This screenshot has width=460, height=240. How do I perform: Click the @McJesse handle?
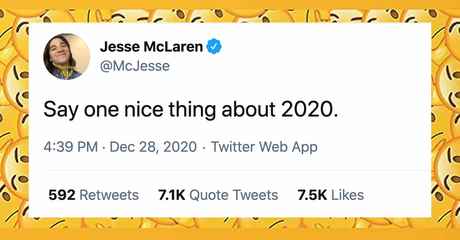coord(135,66)
